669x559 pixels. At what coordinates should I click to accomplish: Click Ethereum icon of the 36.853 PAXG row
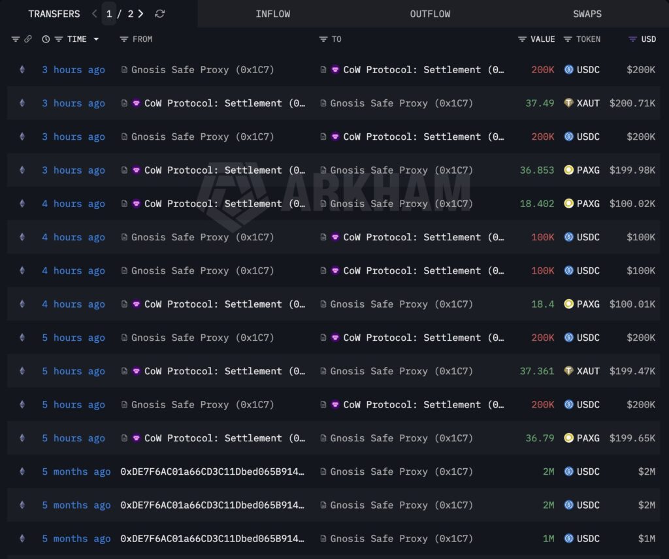22,170
